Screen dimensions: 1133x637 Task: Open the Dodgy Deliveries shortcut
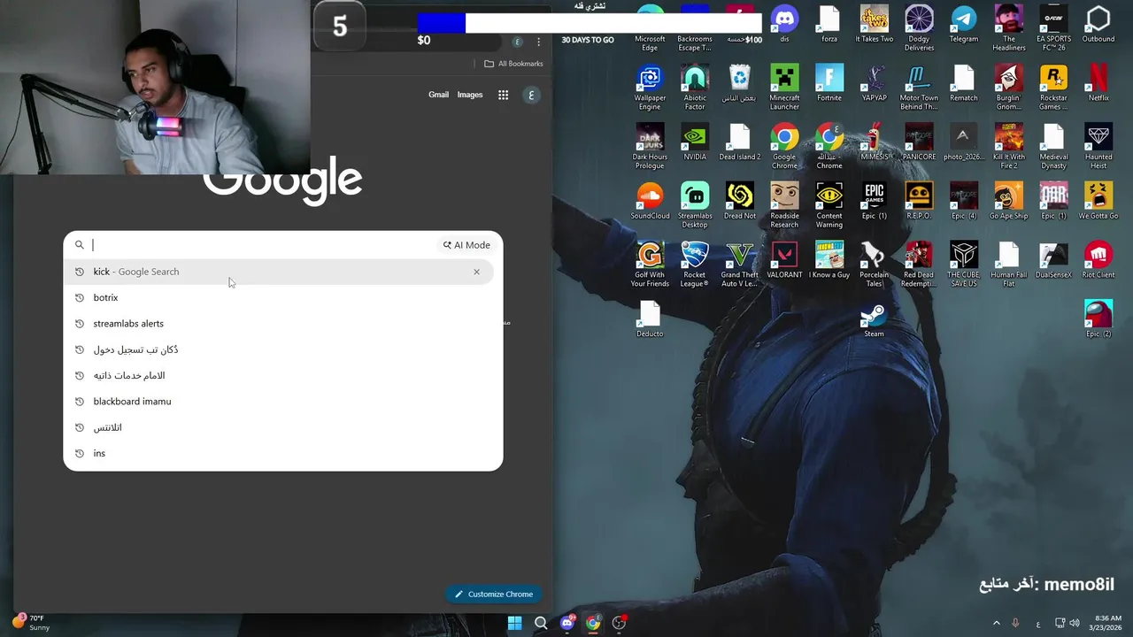919,28
